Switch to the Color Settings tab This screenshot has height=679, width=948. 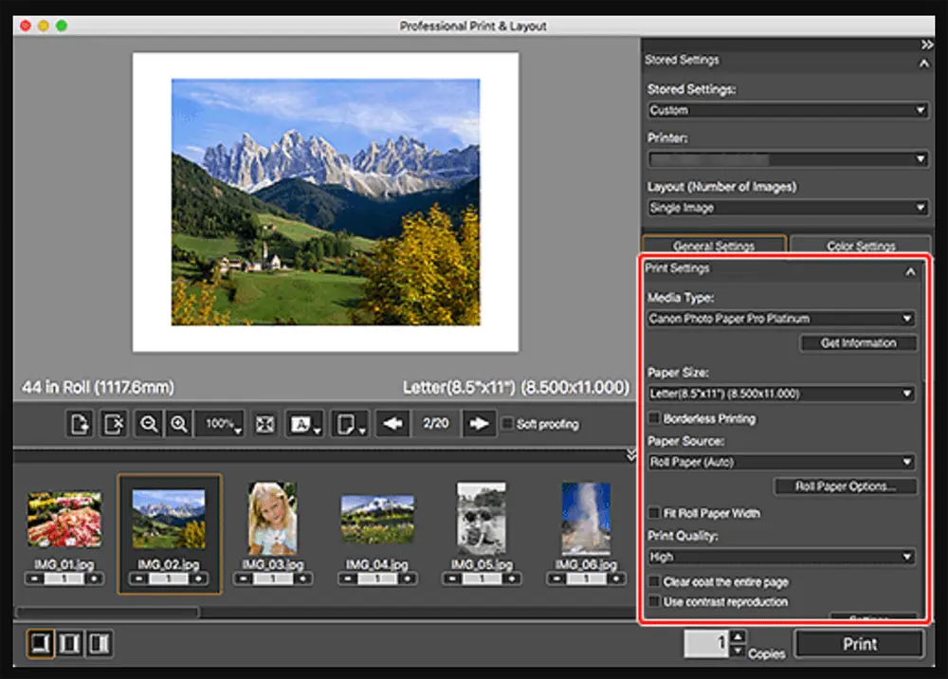(861, 245)
